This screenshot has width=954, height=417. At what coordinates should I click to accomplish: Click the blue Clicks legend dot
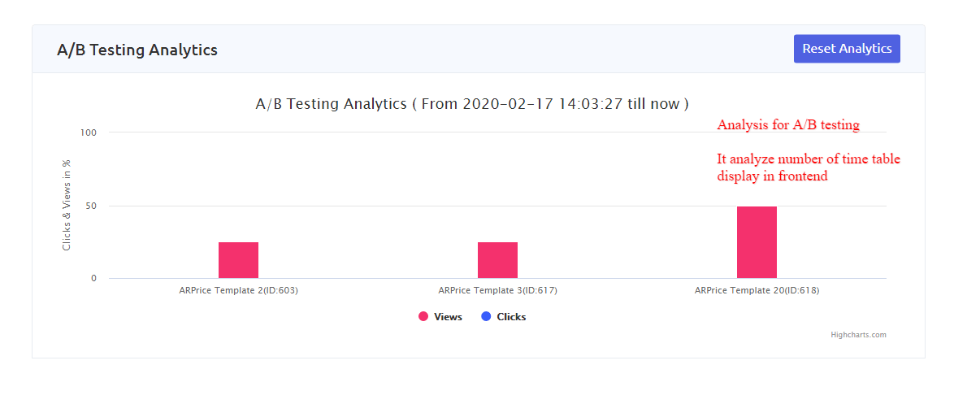click(x=486, y=317)
